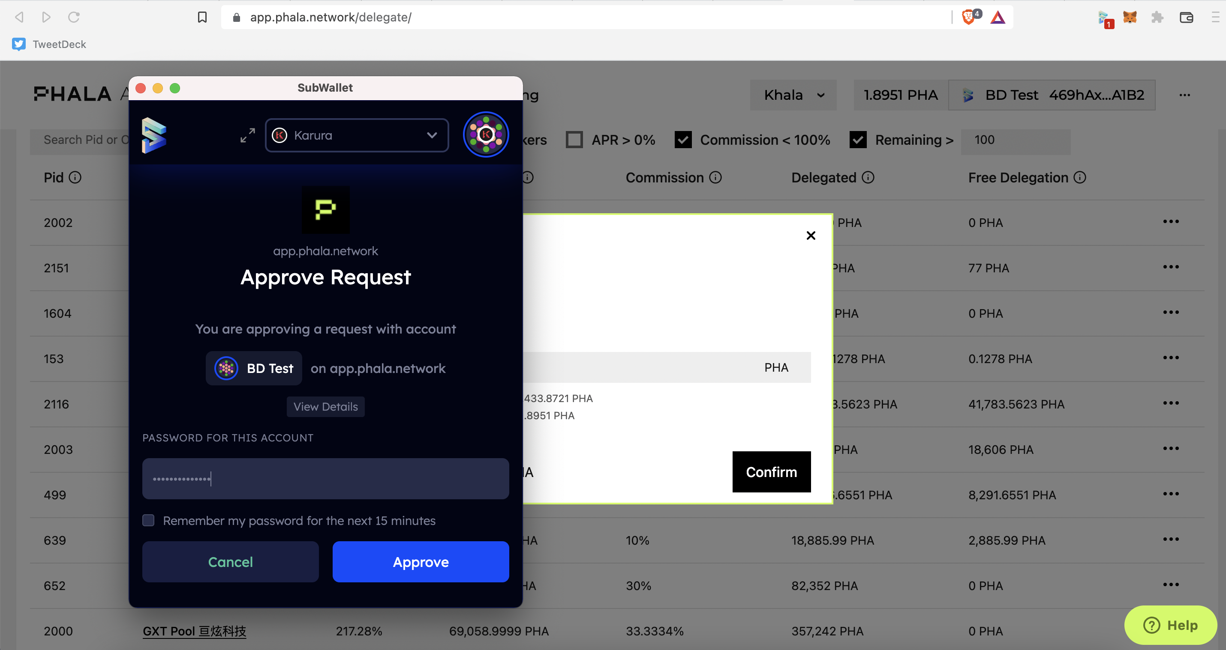The width and height of the screenshot is (1226, 650).
Task: Select the 33.3334% commission cell
Action: tap(655, 631)
